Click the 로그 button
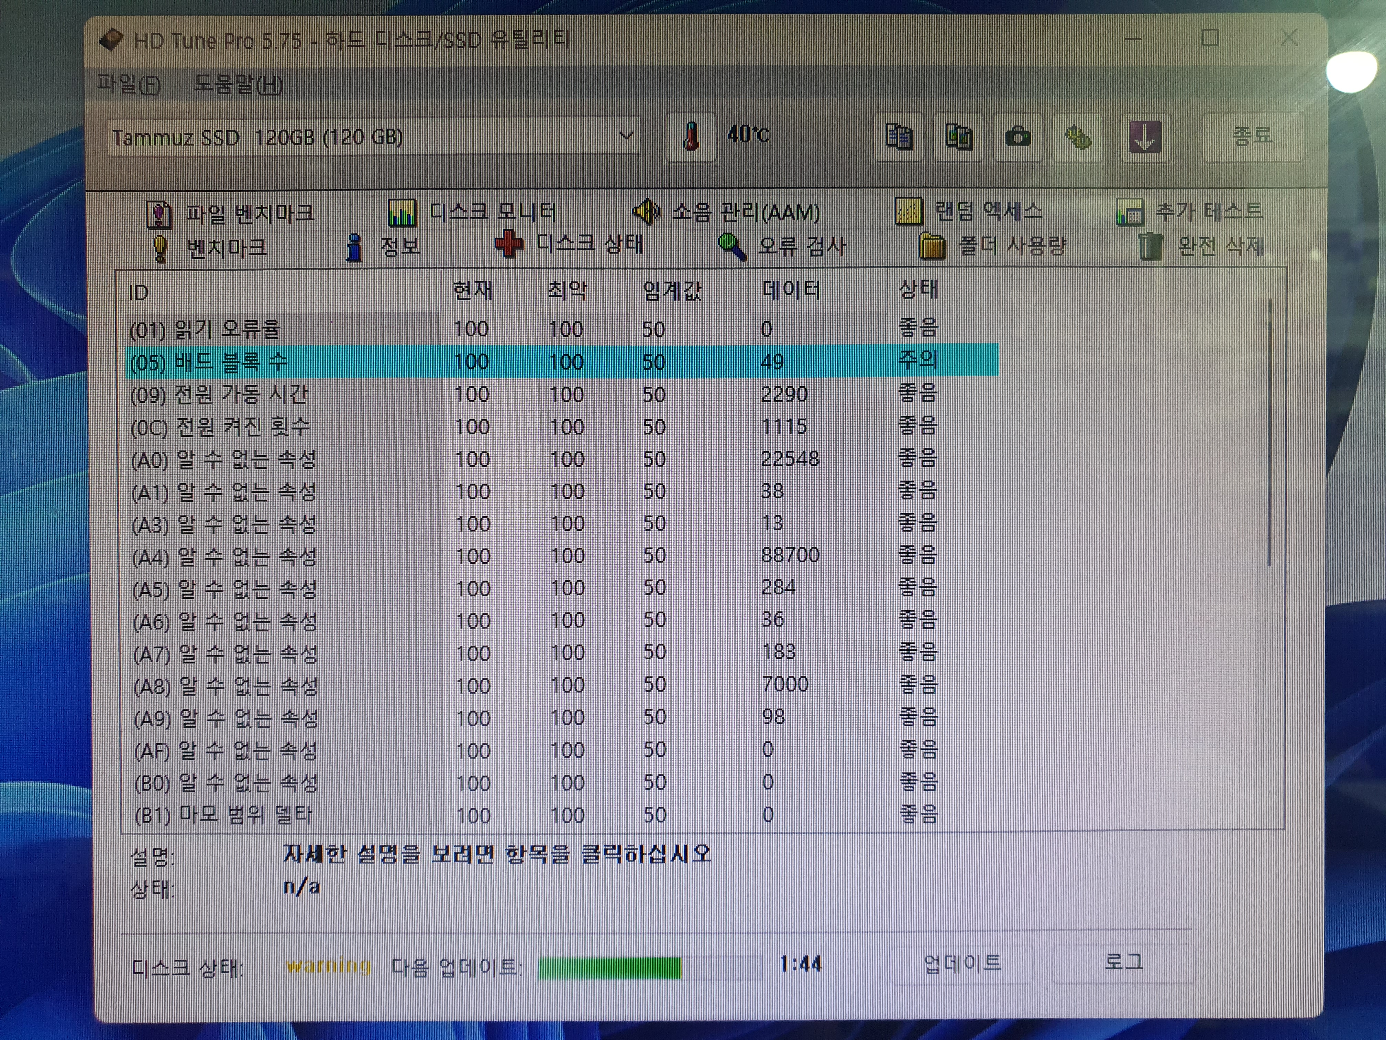This screenshot has width=1386, height=1040. 1123,962
